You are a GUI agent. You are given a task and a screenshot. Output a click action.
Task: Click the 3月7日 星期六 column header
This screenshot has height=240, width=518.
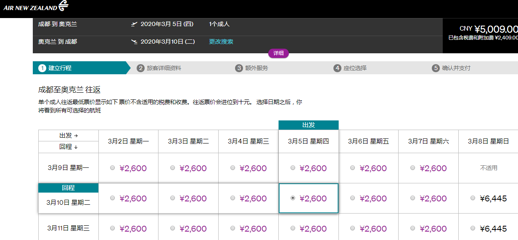pos(428,141)
